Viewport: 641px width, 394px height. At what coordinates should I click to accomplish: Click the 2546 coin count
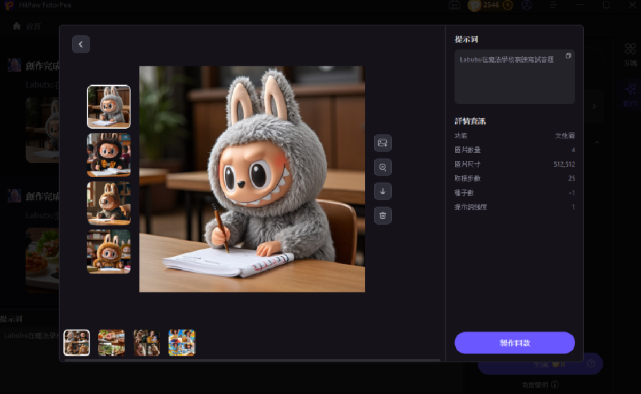(491, 5)
